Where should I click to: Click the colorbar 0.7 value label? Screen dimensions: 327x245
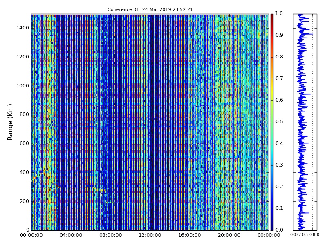[x=279, y=78]
